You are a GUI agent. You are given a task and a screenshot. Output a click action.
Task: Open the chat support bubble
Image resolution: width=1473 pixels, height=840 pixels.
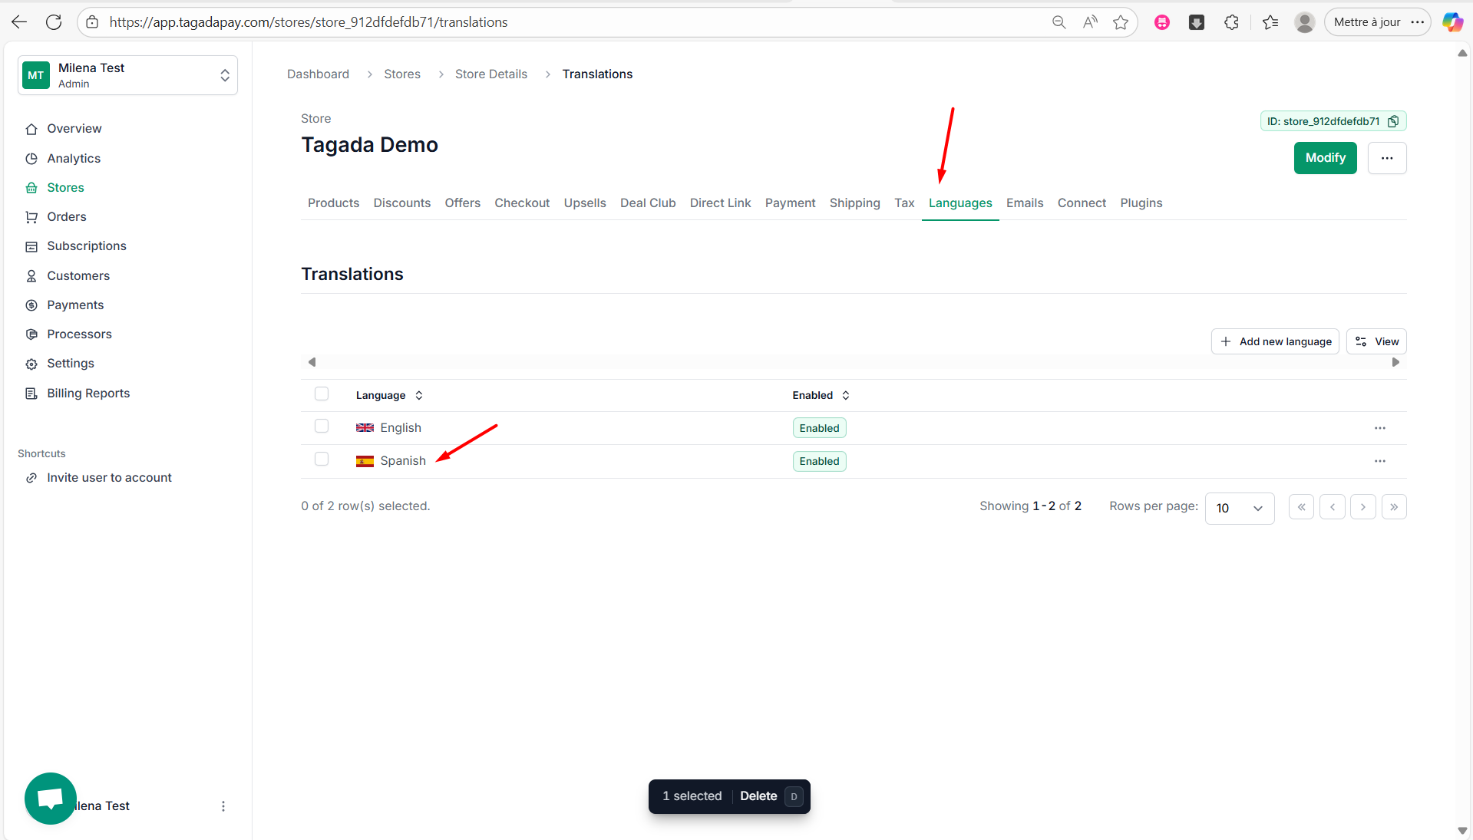coord(51,798)
